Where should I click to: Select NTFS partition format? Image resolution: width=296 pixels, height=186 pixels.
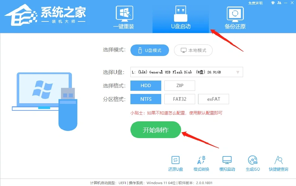146,99
